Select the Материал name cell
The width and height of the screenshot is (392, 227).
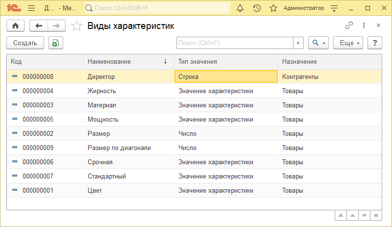click(x=129, y=105)
